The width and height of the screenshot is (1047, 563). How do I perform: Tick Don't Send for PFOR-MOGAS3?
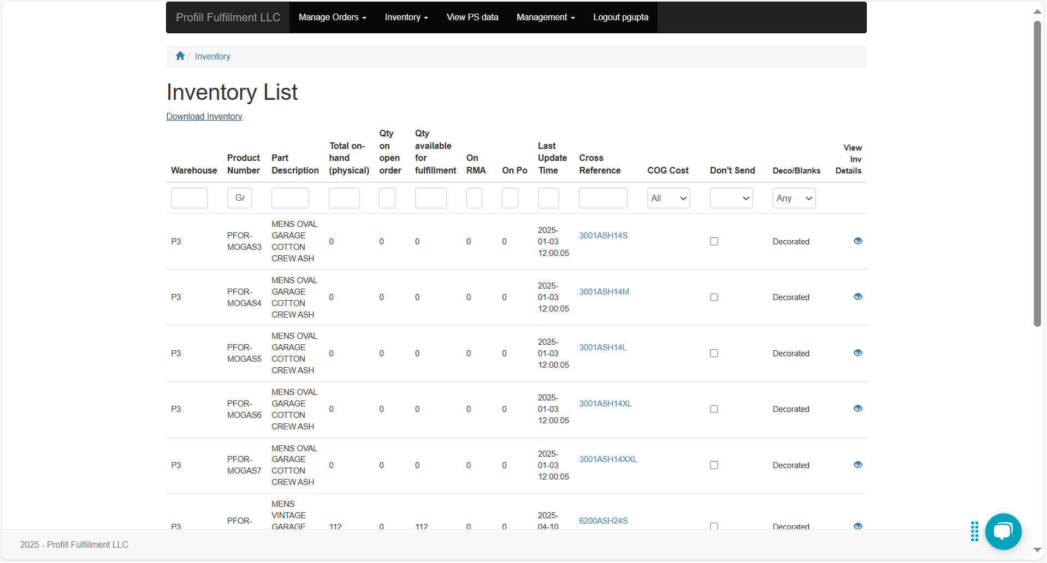click(x=714, y=241)
